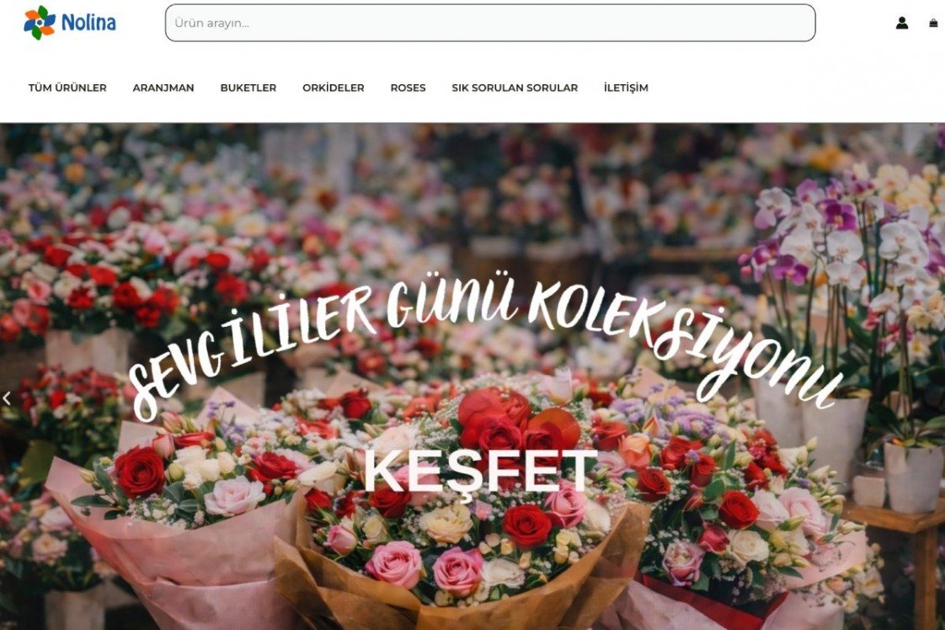This screenshot has width=945, height=630.
Task: Go to the BUKETLER category
Action: click(248, 88)
